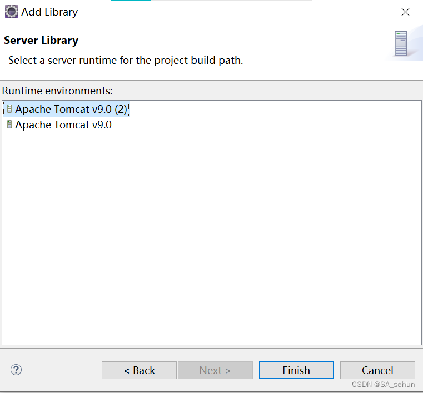Click the CSDN @SA_sehun watermark
This screenshot has height=393, width=423.
click(x=383, y=385)
